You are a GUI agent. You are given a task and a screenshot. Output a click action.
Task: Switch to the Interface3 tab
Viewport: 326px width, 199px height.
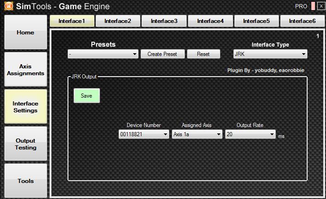click(x=164, y=21)
